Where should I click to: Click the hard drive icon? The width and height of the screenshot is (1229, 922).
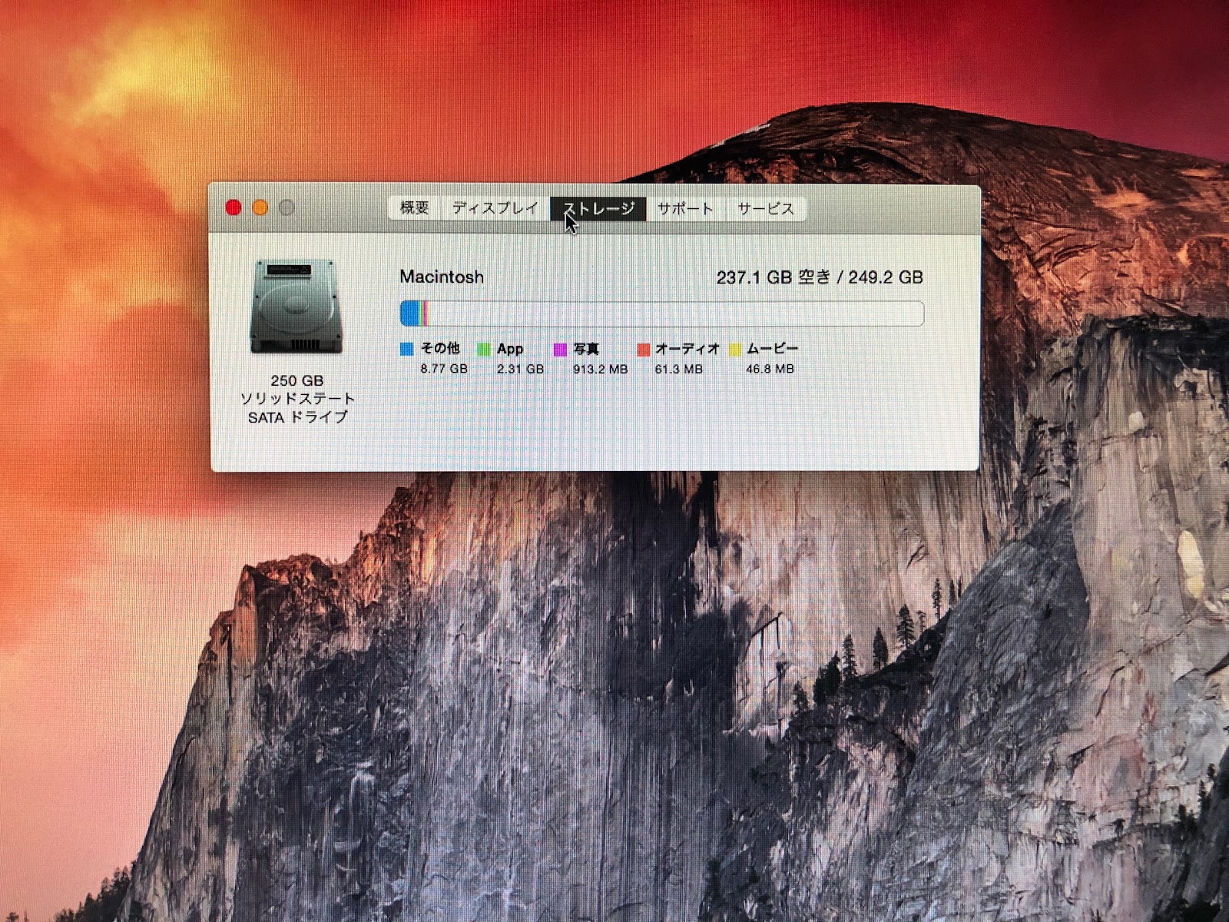tap(296, 307)
